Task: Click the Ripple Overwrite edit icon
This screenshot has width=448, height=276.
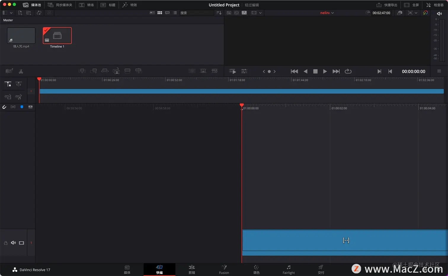Action: tap(105, 71)
